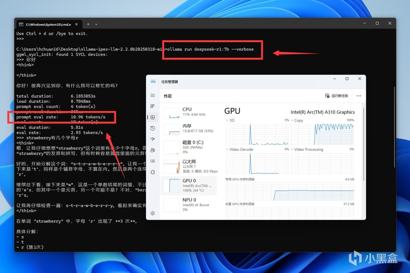Click the GPU 0 mini graph thumbnail
This screenshot has height=273, width=410.
171,186
